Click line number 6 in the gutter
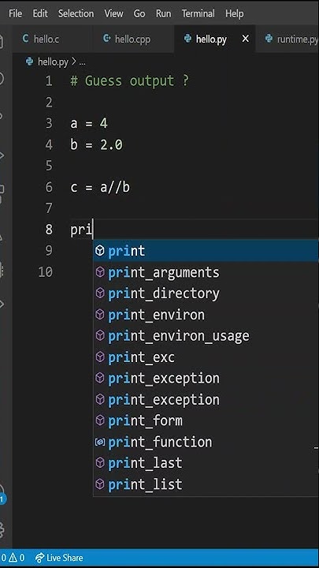Screen dimensions: 319x568 [x=49, y=187]
